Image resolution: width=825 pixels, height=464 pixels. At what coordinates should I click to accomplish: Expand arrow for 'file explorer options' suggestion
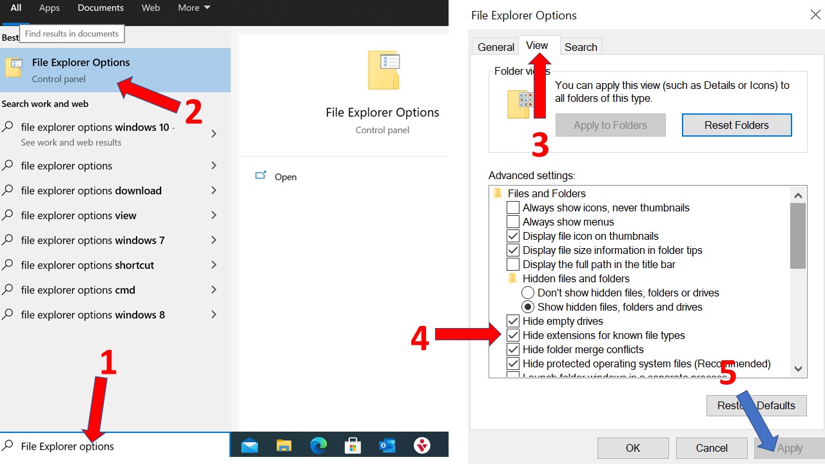click(214, 166)
